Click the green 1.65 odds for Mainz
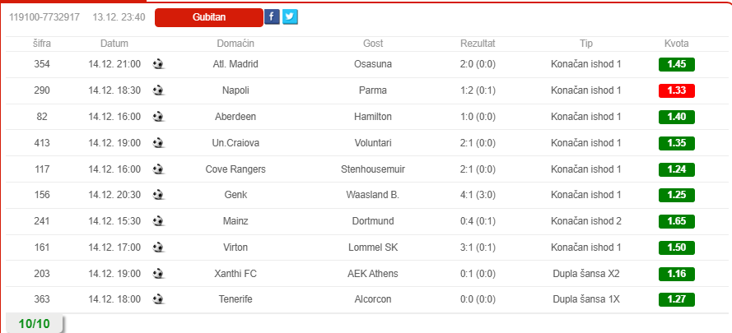 click(677, 221)
